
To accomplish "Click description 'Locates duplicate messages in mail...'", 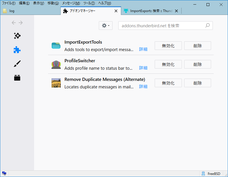I will point(99,87).
